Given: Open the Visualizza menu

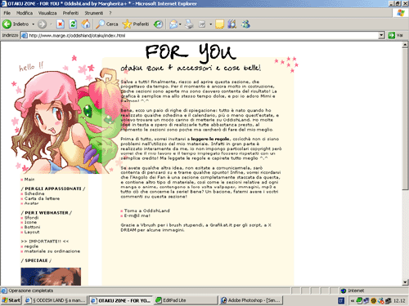Looking at the screenshot, I should click(47, 13).
